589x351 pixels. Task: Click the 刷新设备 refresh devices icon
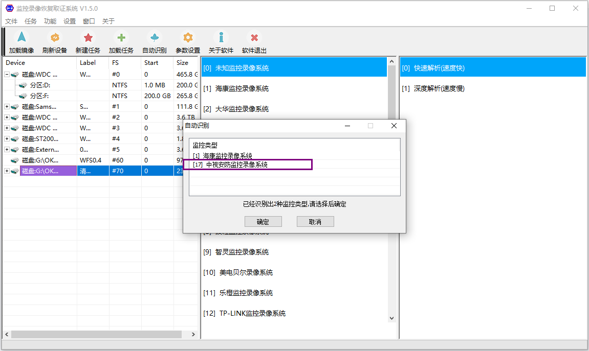point(54,38)
